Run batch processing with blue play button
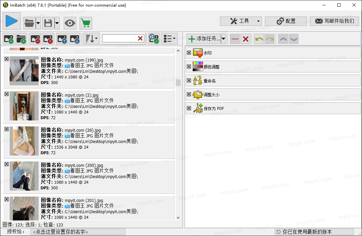362x236 pixels. pos(12,21)
